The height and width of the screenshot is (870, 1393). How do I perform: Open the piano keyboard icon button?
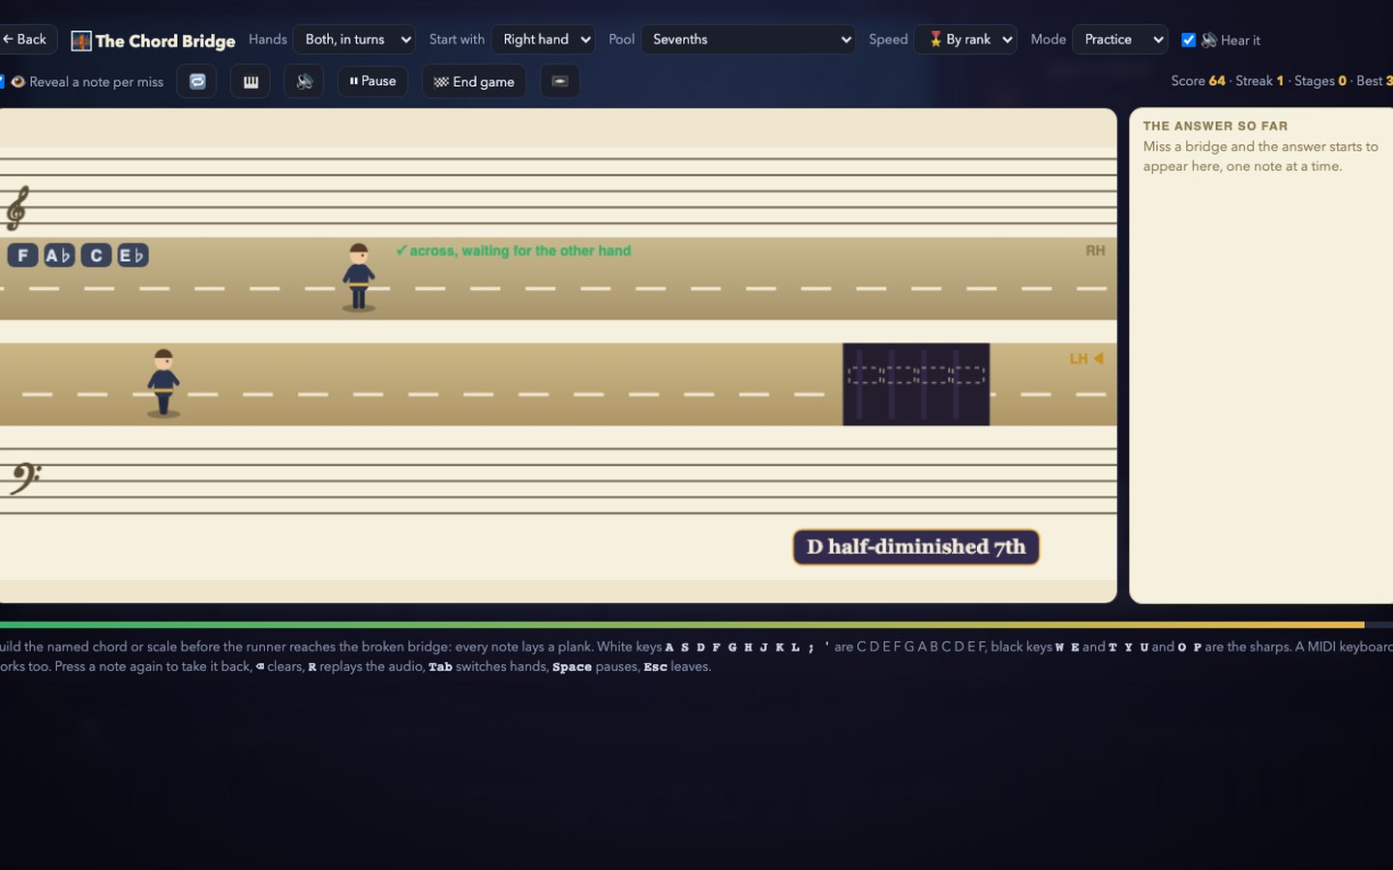pyautogui.click(x=251, y=81)
